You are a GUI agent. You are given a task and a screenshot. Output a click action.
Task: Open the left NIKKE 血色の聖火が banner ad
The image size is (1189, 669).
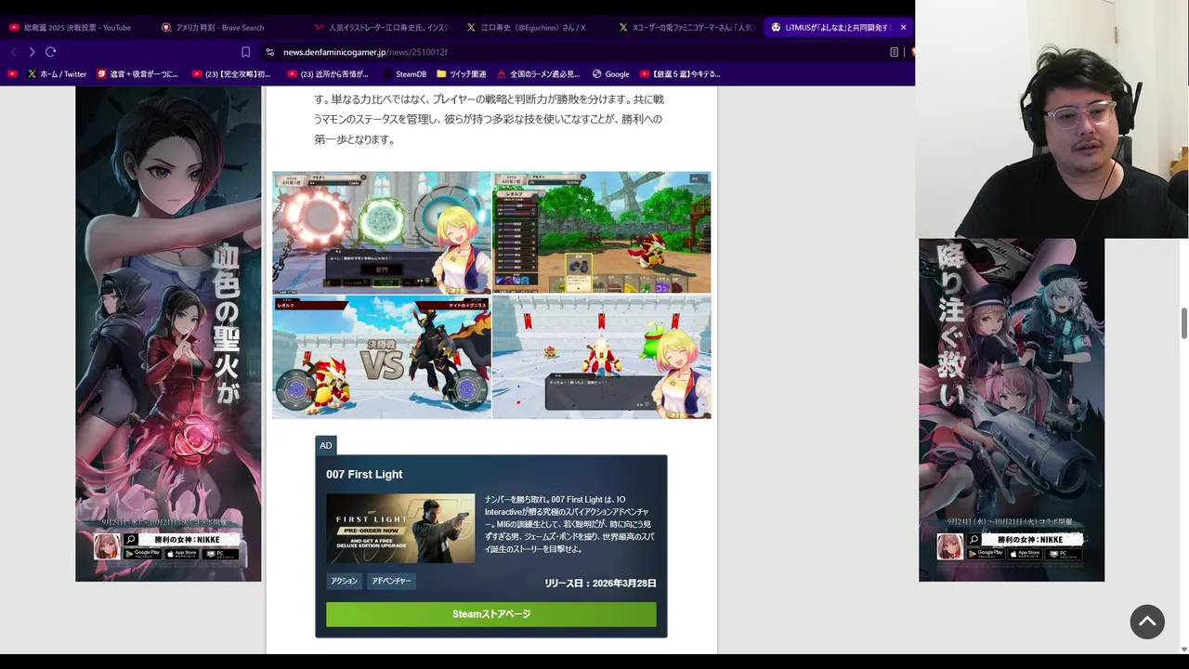tap(168, 334)
